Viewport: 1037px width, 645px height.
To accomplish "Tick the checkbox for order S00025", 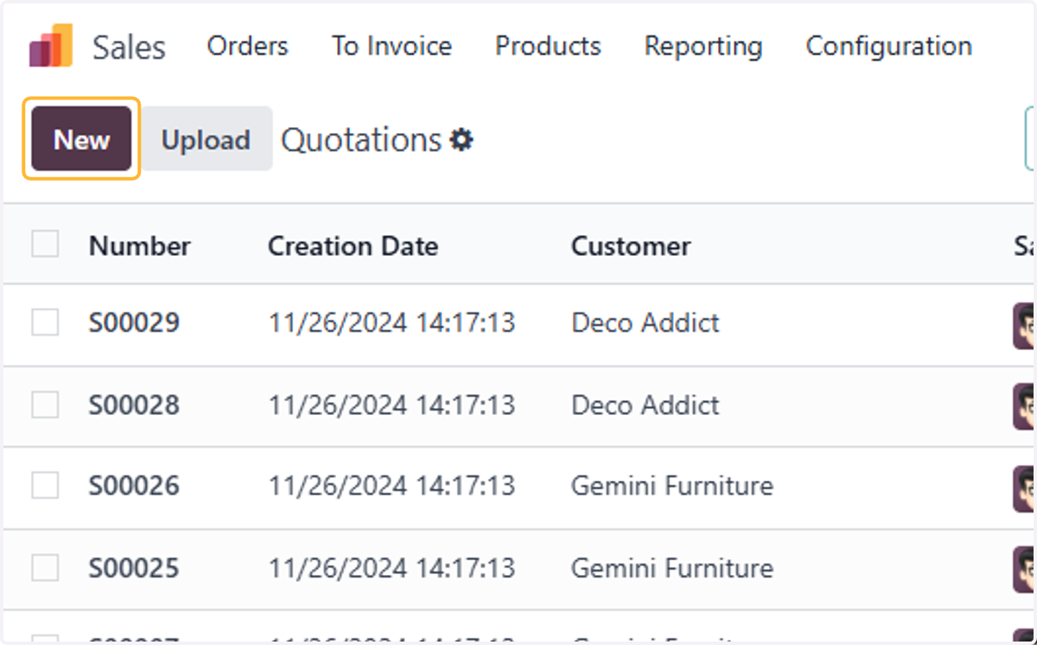I will (45, 567).
